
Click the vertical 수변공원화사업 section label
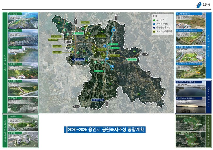(209, 97)
